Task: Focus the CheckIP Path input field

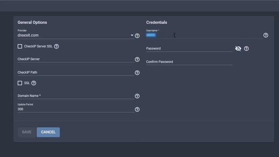Action: pos(76,72)
